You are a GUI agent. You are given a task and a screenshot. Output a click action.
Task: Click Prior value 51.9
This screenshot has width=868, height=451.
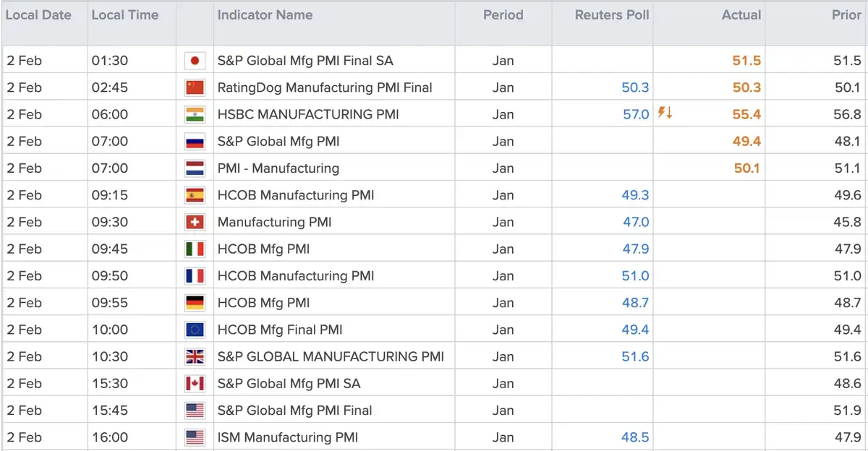tap(848, 411)
